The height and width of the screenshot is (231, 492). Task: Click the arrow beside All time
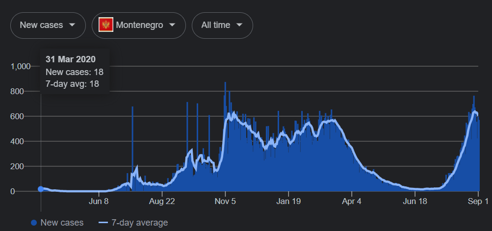click(x=239, y=25)
